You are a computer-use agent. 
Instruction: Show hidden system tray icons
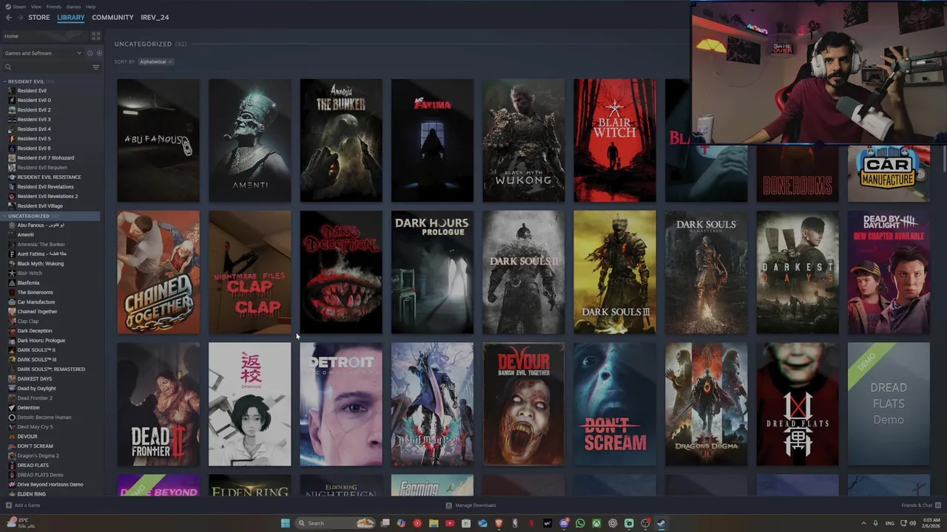tap(863, 523)
